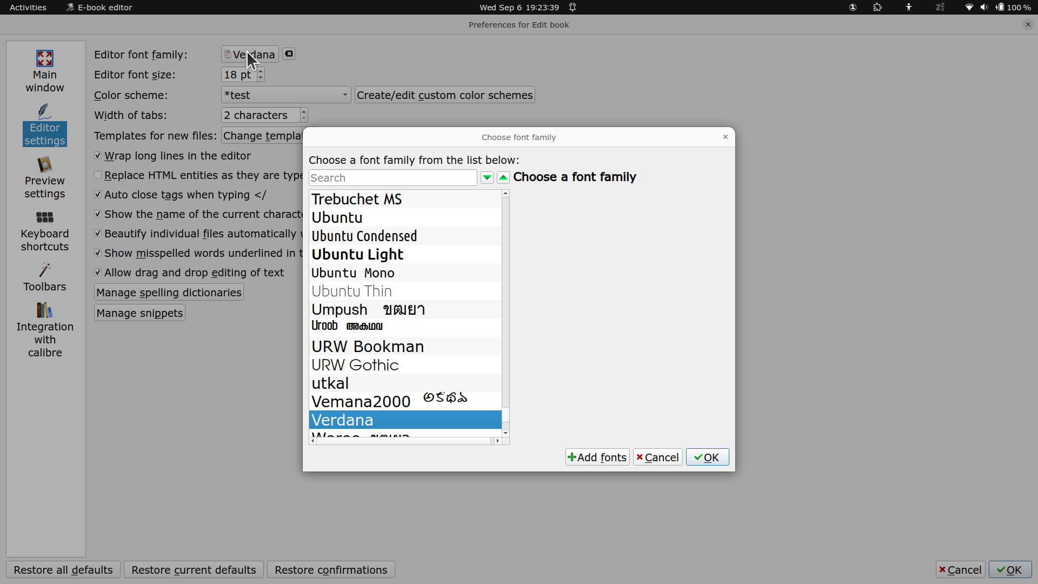The width and height of the screenshot is (1038, 584).
Task: Enable Replace HTML entities checkbox
Action: (x=98, y=175)
